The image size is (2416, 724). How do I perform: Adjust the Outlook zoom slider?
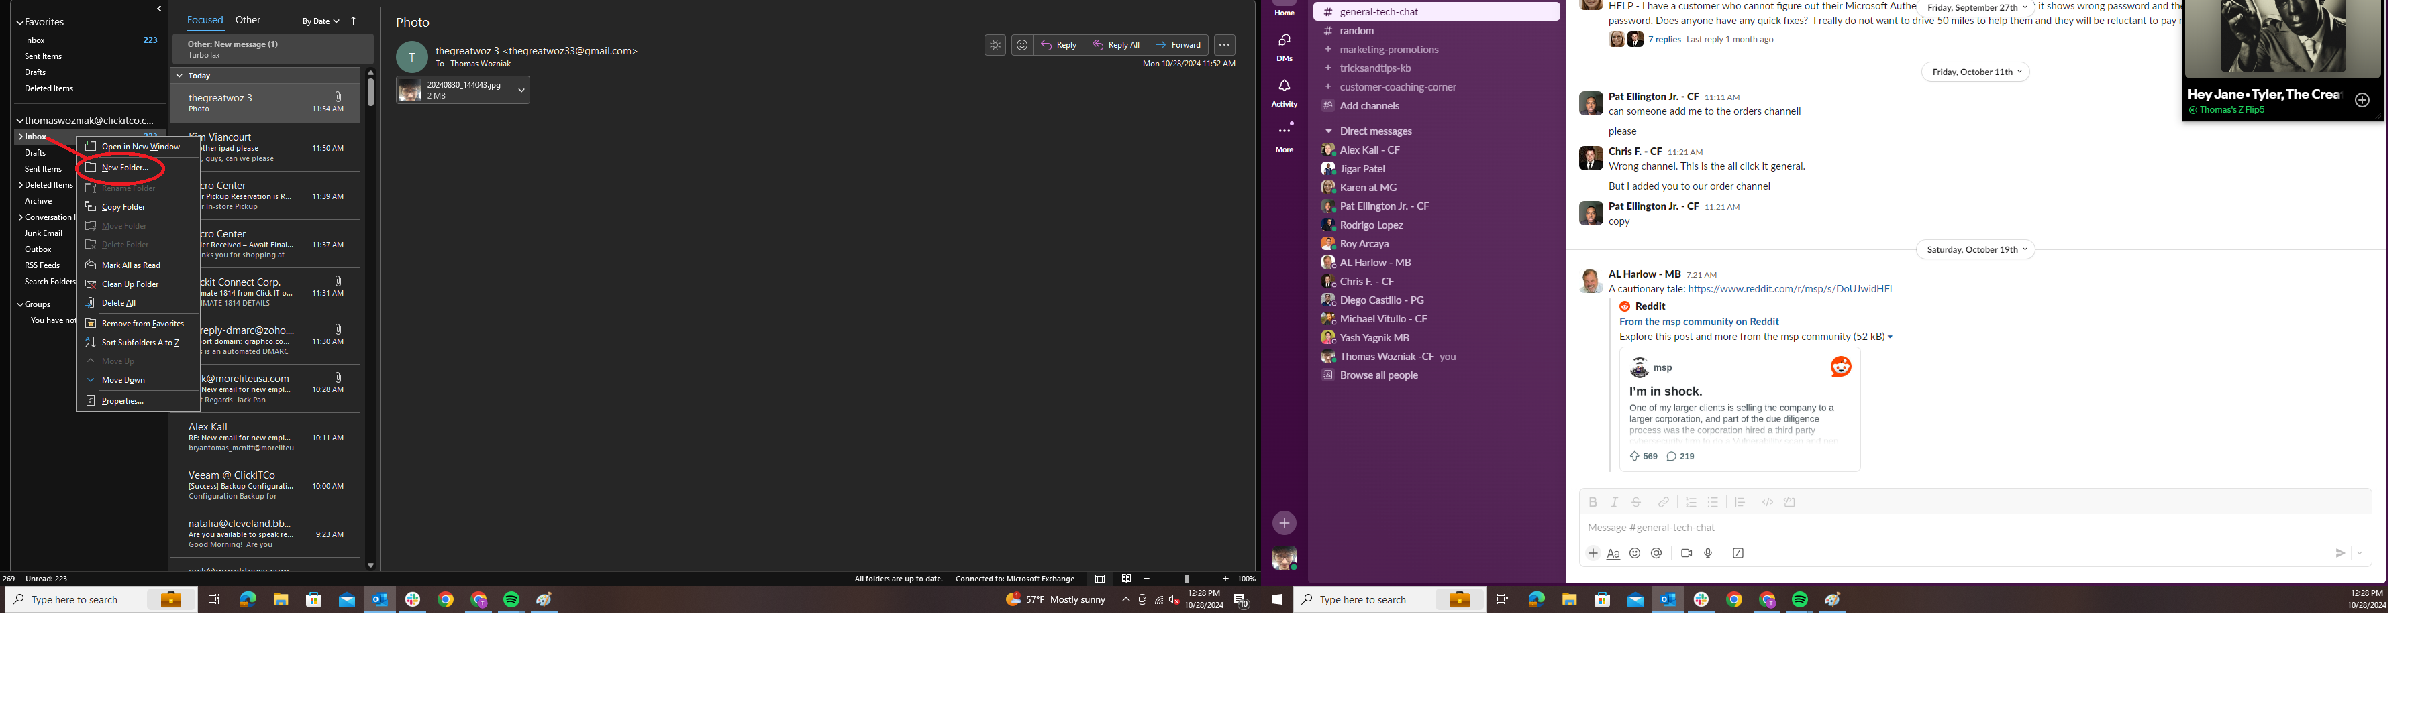1187,579
